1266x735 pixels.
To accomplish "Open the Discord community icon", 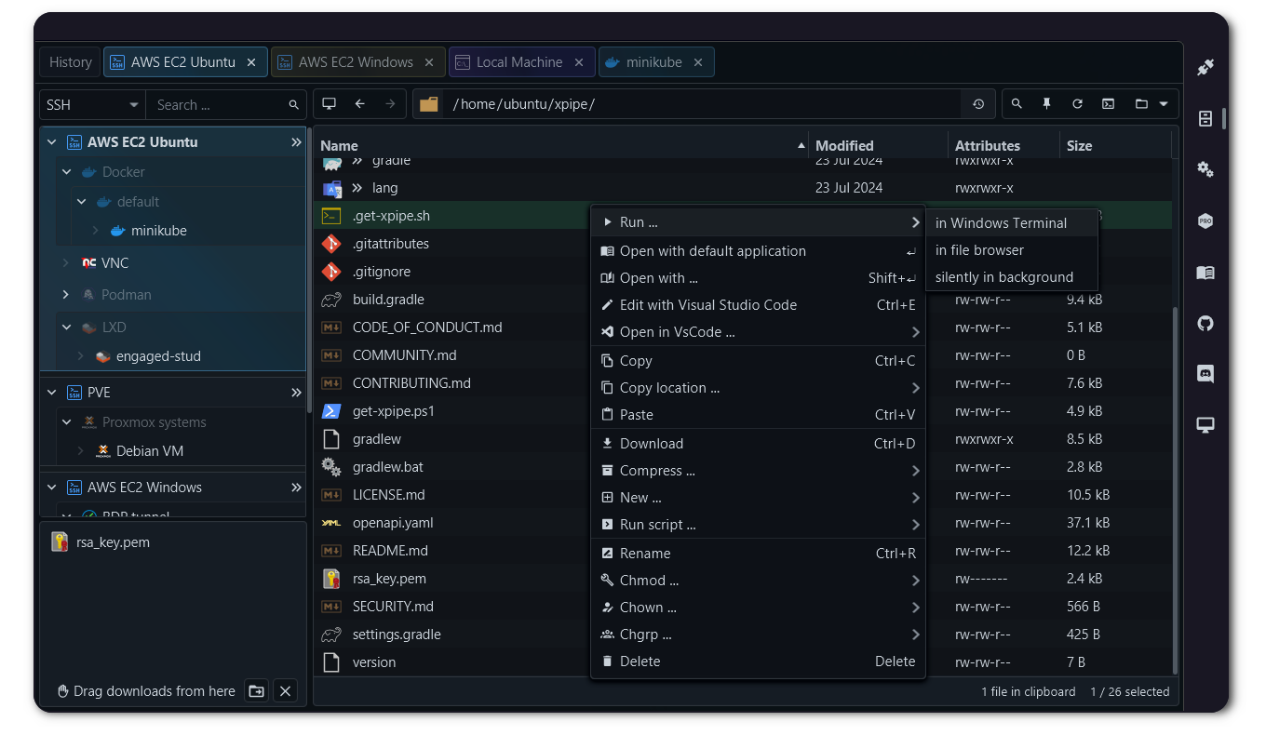I will [x=1205, y=373].
